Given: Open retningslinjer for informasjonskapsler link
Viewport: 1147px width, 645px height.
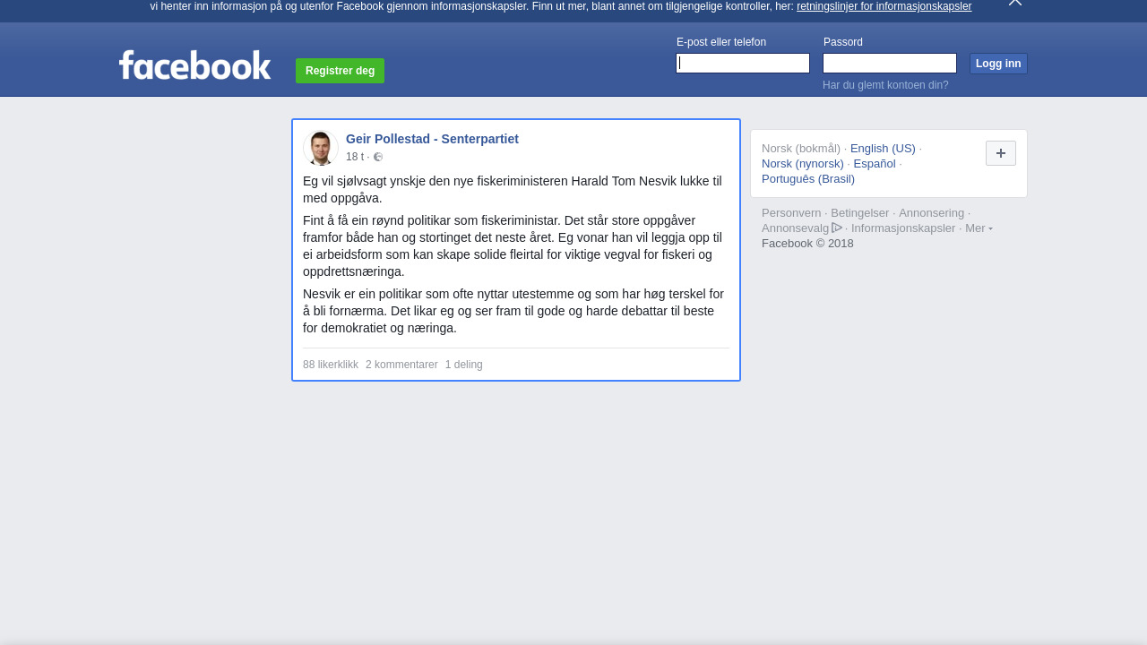Looking at the screenshot, I should pyautogui.click(x=884, y=6).
